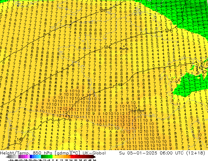Image resolution: width=208 pixels, height=161 pixels.
Task: Pick the blue swatch on the temperature legend
Action: 31,157
